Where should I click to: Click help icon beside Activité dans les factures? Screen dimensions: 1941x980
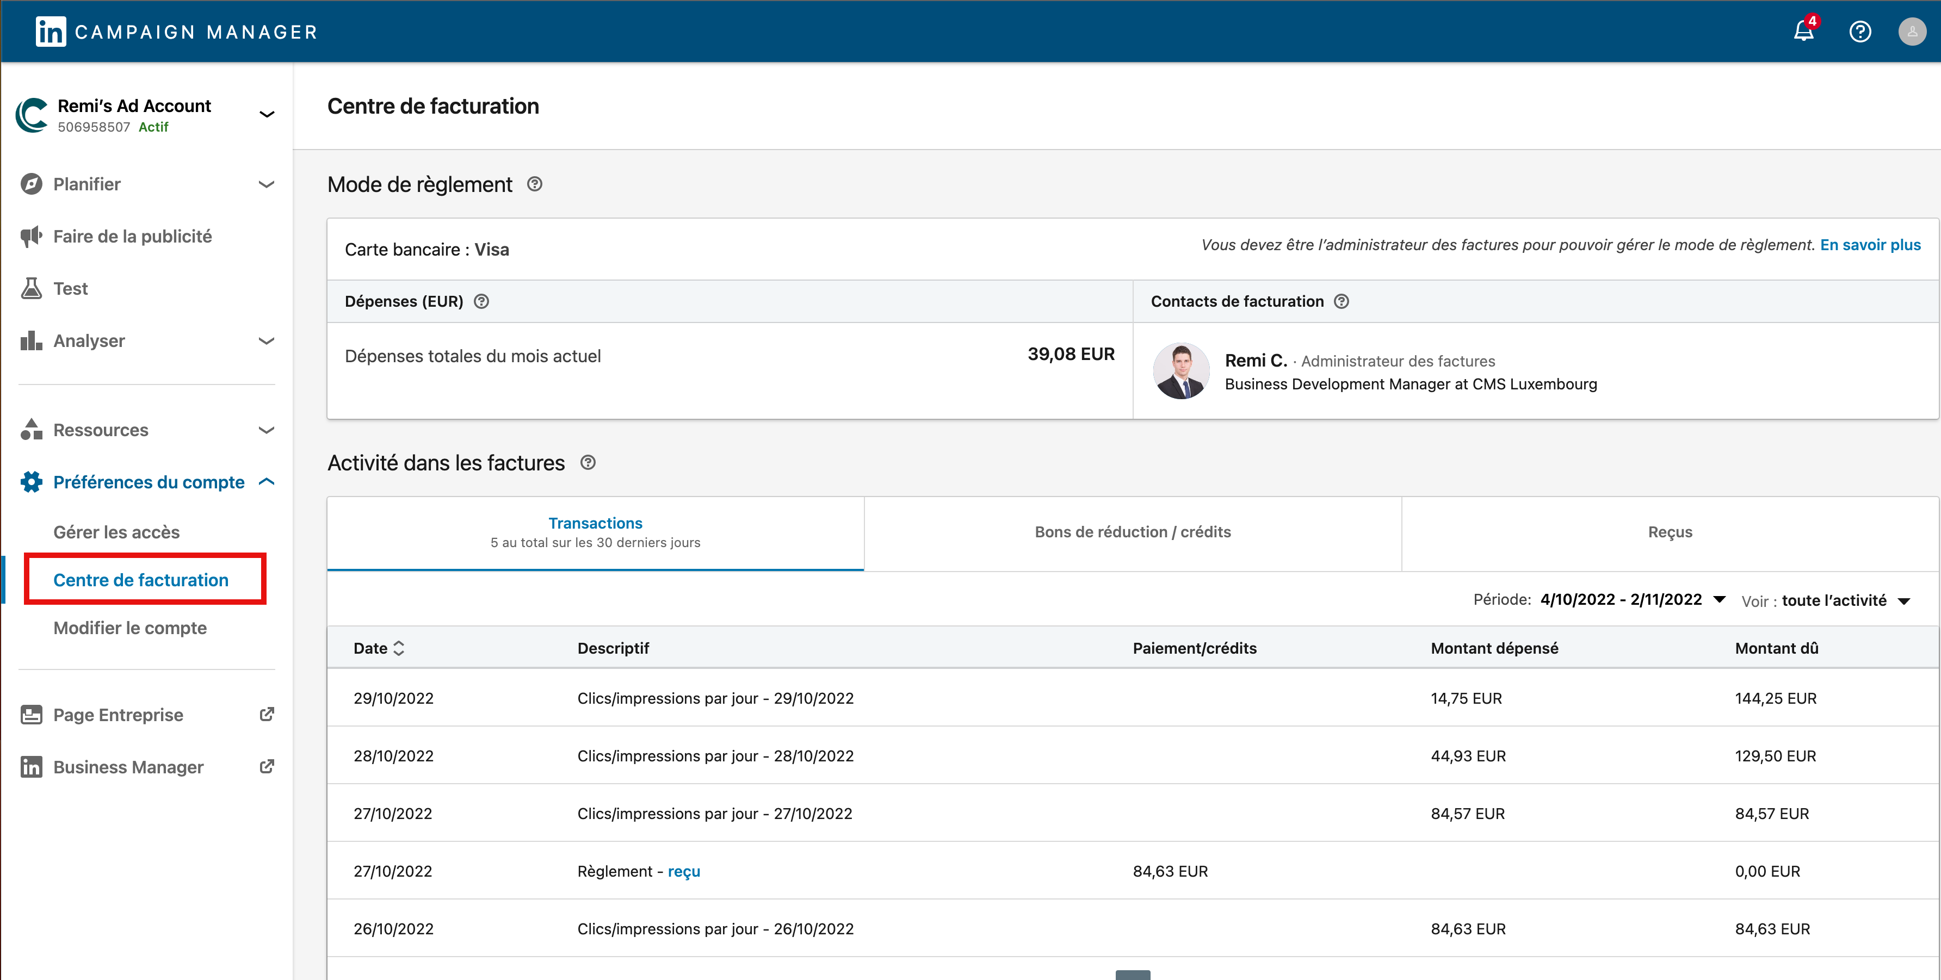588,462
